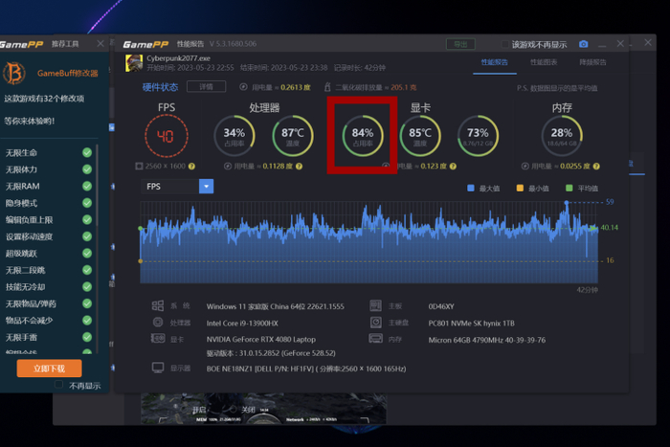
Task: Check the 不再显示 box in side panel
Action: (x=59, y=385)
